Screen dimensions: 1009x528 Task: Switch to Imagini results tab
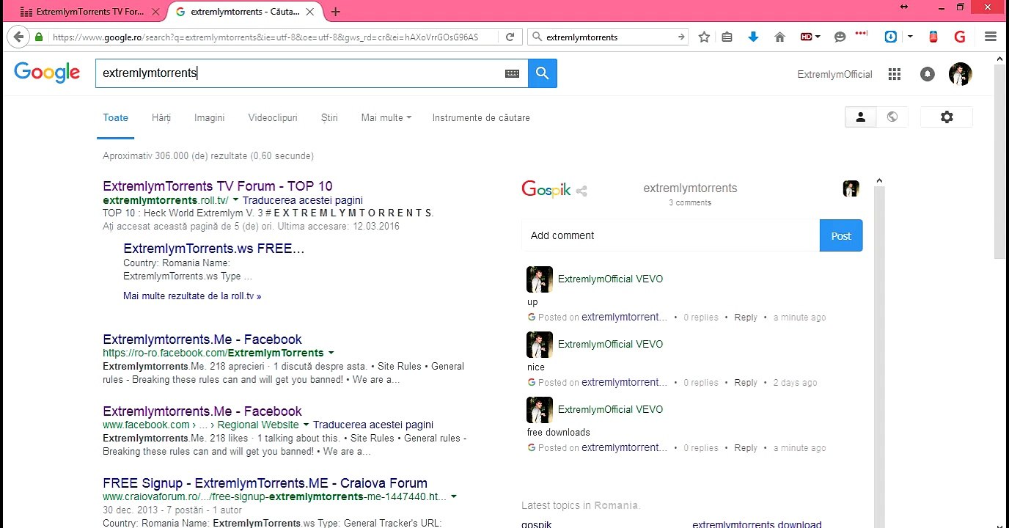click(x=210, y=117)
